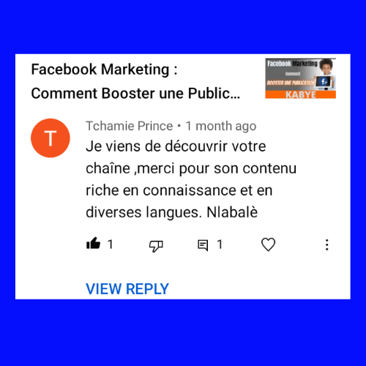Select the Facebook logo monitor in thumbnail

pos(324,82)
